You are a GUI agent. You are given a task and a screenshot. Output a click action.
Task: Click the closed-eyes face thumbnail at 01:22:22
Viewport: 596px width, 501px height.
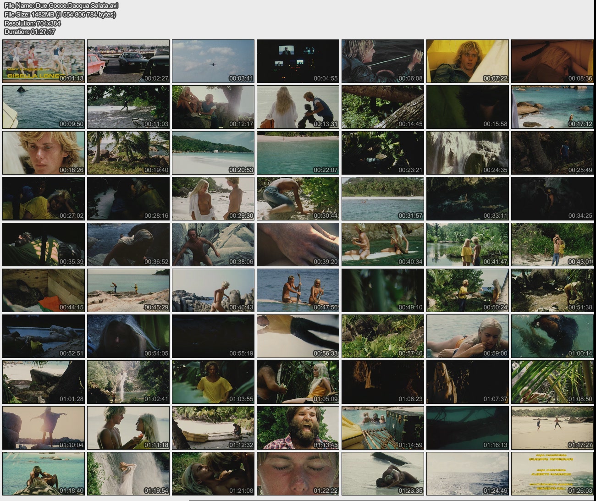tap(298, 473)
